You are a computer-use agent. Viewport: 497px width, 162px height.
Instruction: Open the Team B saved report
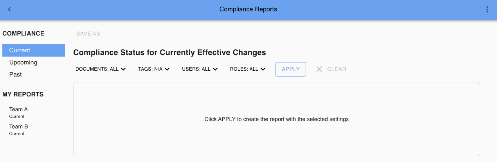point(19,129)
